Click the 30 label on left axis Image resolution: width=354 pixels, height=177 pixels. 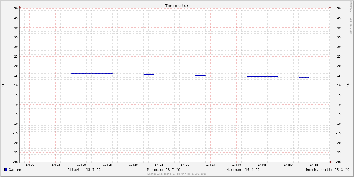point(16,47)
